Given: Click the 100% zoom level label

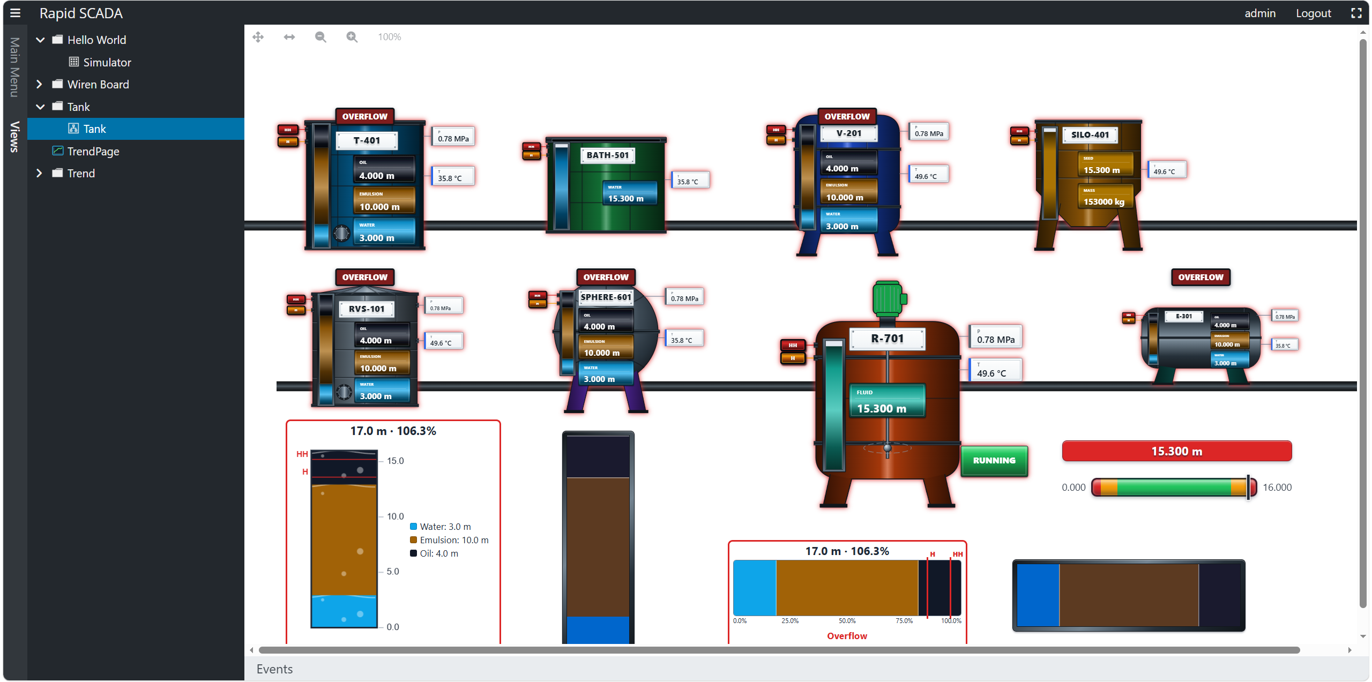Looking at the screenshot, I should tap(389, 37).
